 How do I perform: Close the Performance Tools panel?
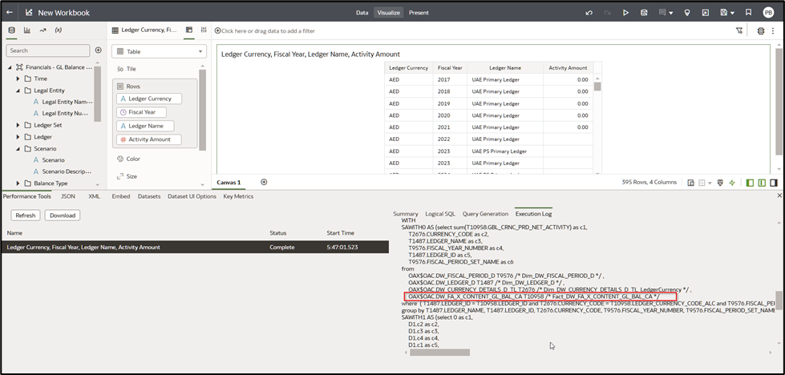[x=779, y=196]
